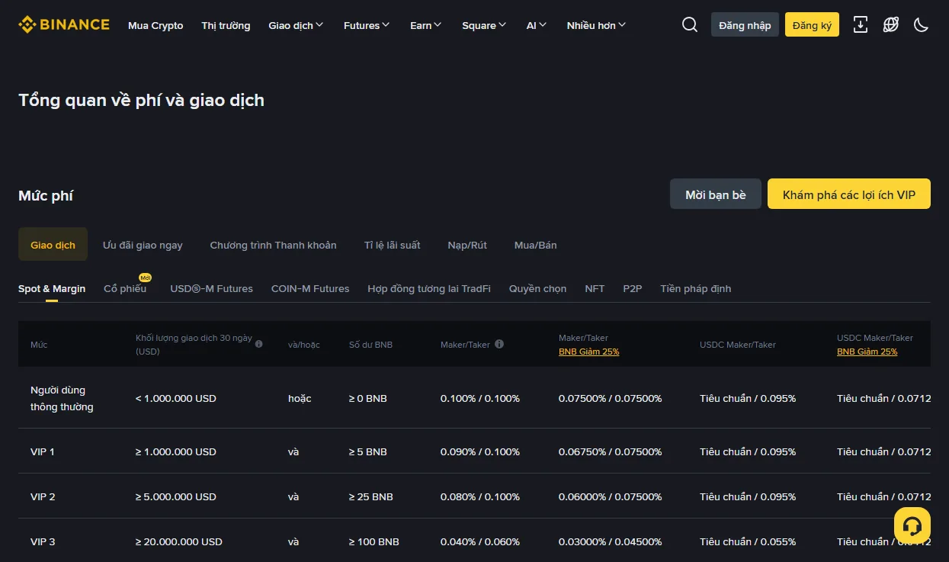This screenshot has width=949, height=562.
Task: Switch to Tỉ lệ lãi suất tab
Action: pos(392,245)
